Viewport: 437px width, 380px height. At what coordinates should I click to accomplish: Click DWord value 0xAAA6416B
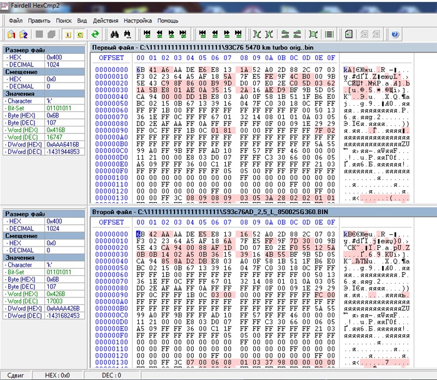(x=64, y=145)
